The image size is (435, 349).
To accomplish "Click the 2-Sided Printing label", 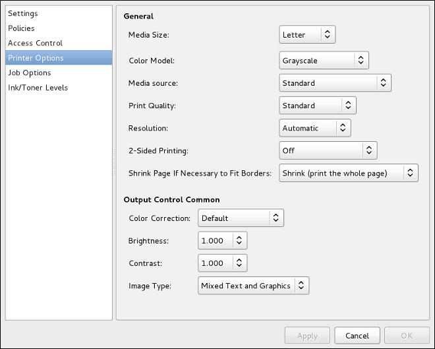I will 158,151.
